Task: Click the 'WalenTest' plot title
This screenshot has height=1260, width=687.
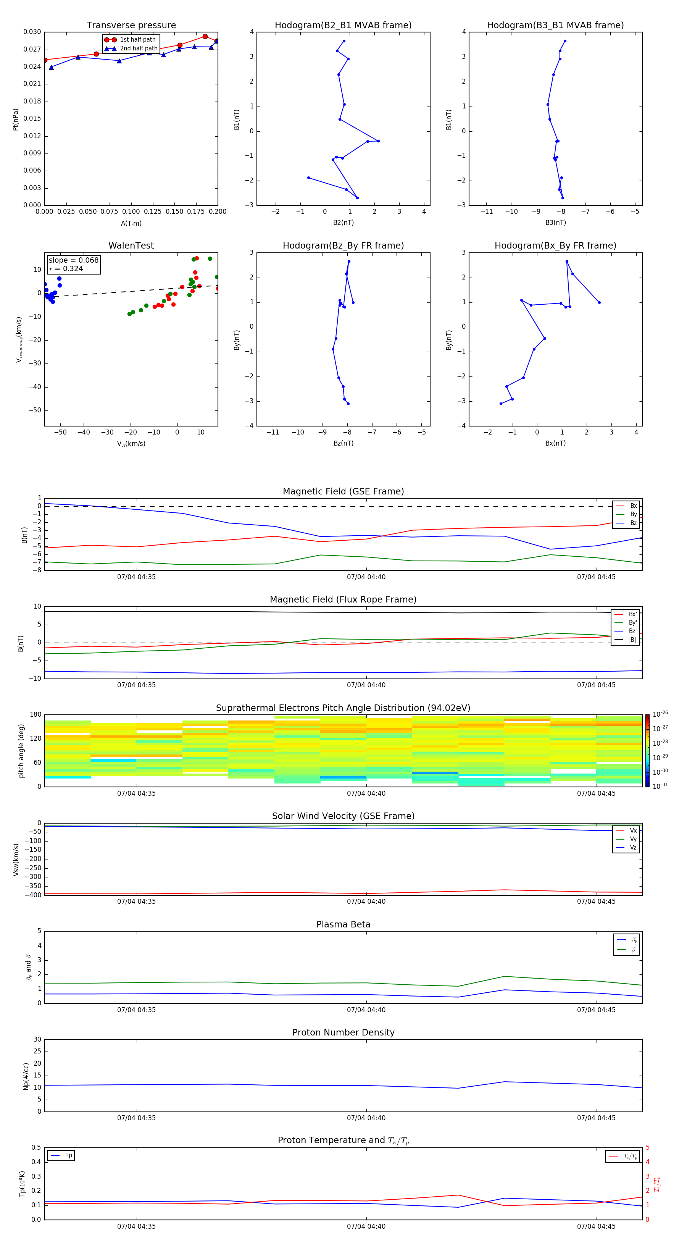Action: point(131,246)
